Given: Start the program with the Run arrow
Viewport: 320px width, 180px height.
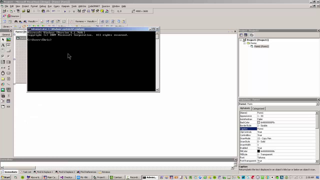Looking at the screenshot, I should coord(65,11).
